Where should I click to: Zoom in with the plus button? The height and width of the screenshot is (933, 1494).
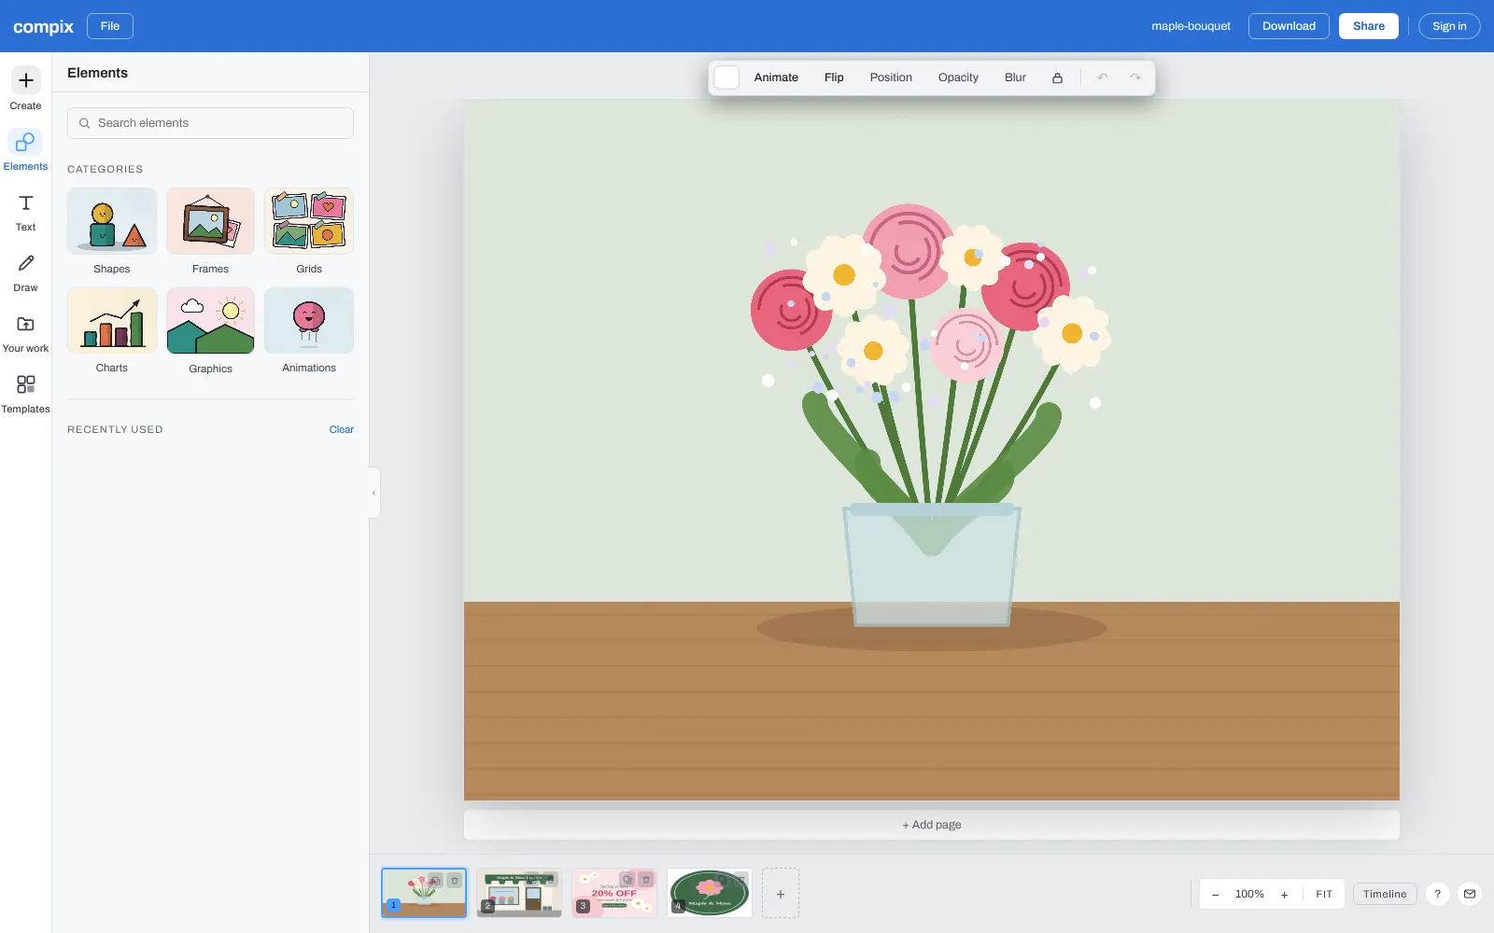[x=1285, y=894]
